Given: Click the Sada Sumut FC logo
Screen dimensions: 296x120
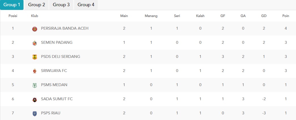Looking at the screenshot, I should [35, 99].
